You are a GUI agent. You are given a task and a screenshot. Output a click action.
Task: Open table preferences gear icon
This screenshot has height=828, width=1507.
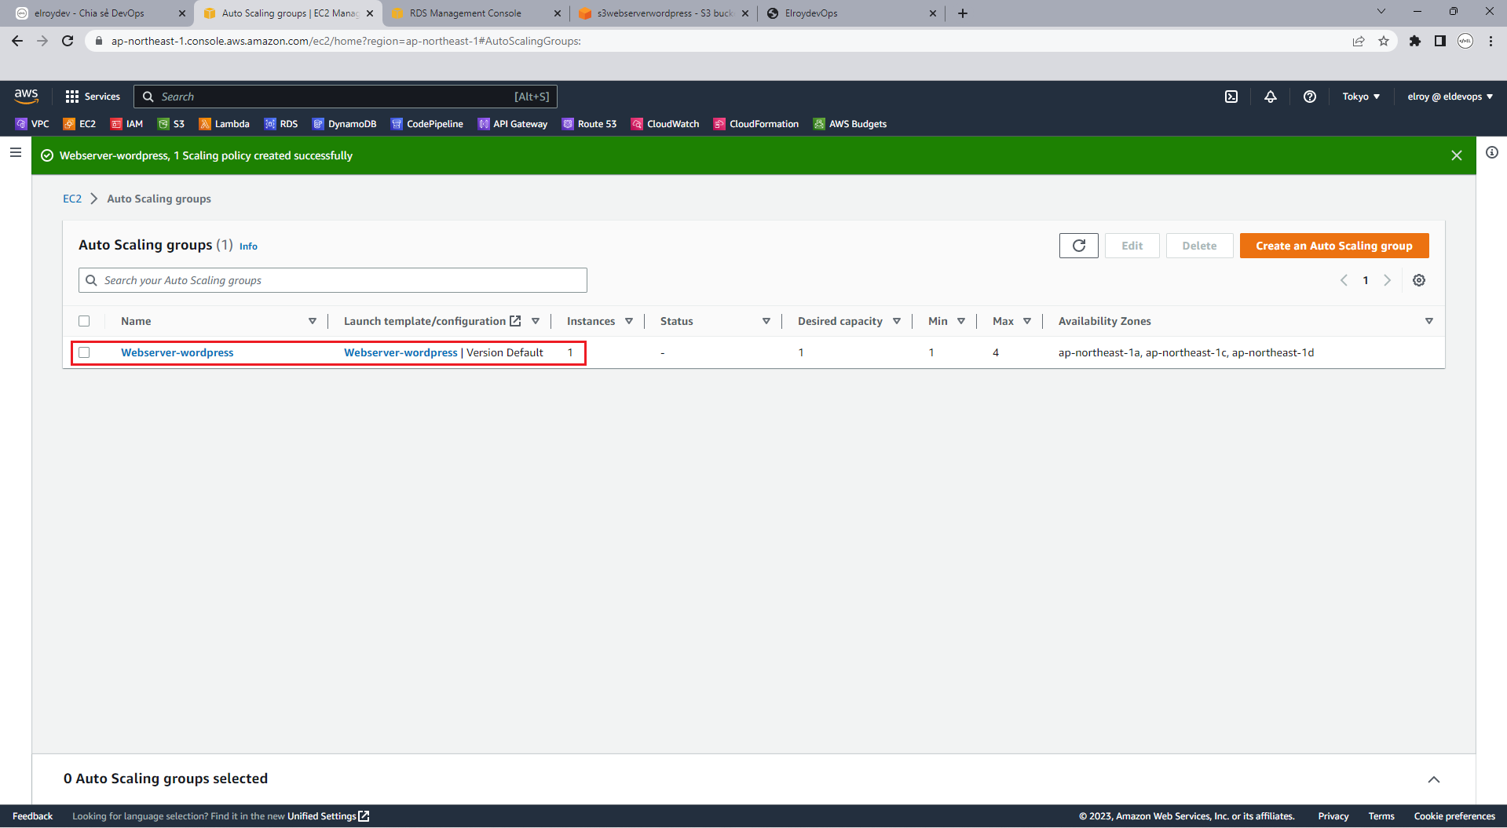click(x=1419, y=280)
